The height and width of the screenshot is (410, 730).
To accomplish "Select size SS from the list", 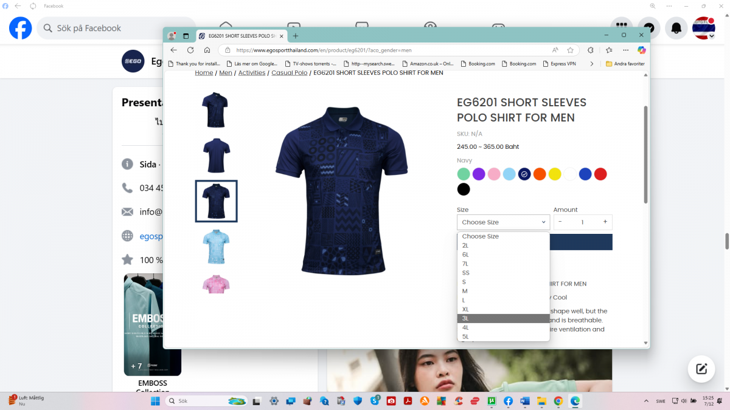I will (504, 273).
